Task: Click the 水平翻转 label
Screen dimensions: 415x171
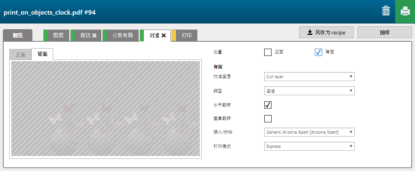Action: [222, 105]
